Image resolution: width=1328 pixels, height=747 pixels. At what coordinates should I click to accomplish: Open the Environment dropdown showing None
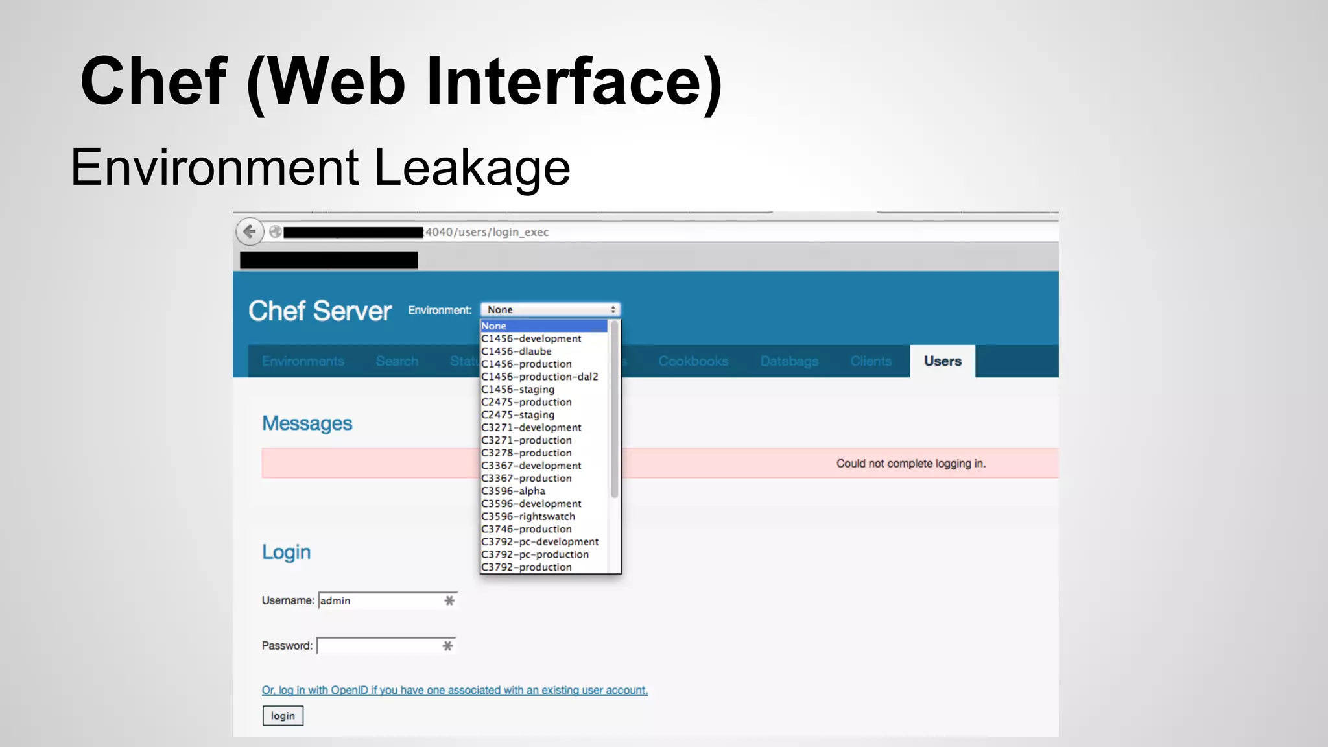pyautogui.click(x=550, y=310)
